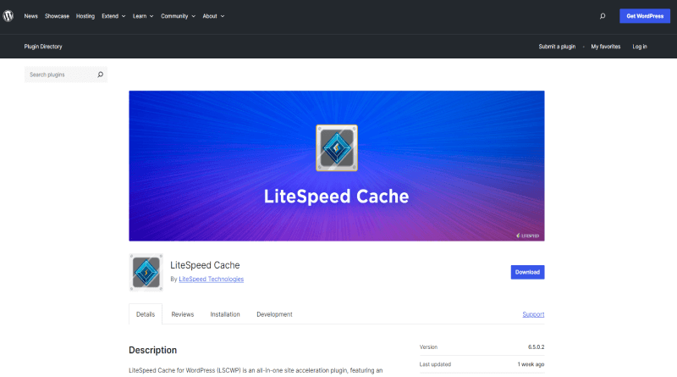This screenshot has height=377, width=677.
Task: Click the '1 week ago' value
Action: 531,364
